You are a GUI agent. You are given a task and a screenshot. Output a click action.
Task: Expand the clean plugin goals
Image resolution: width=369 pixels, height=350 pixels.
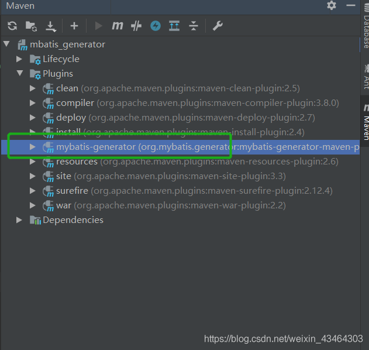[33, 88]
